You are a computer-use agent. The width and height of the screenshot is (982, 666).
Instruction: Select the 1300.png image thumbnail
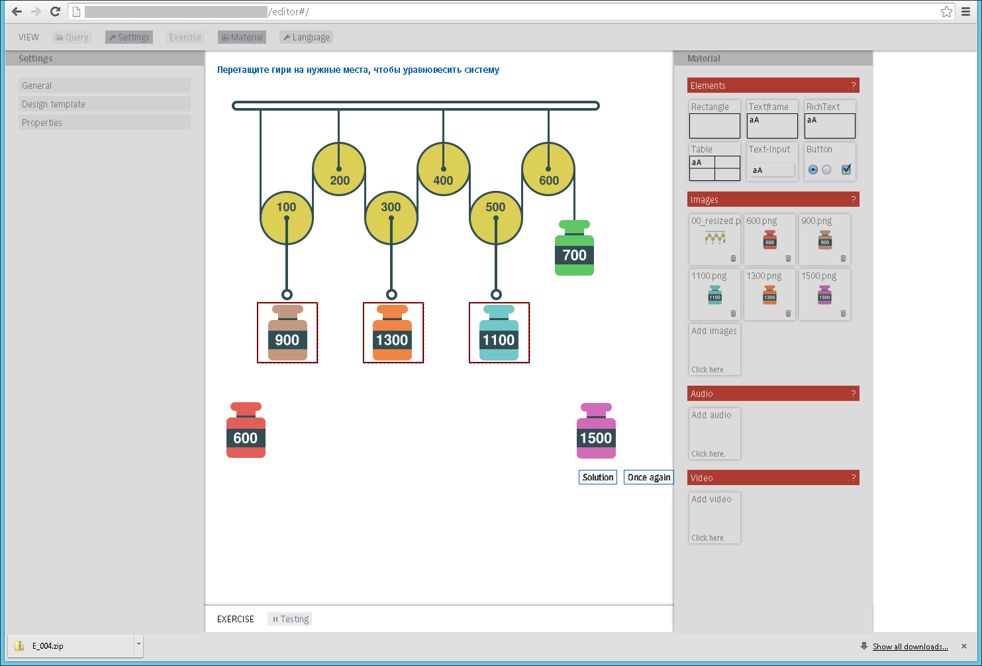pos(769,294)
